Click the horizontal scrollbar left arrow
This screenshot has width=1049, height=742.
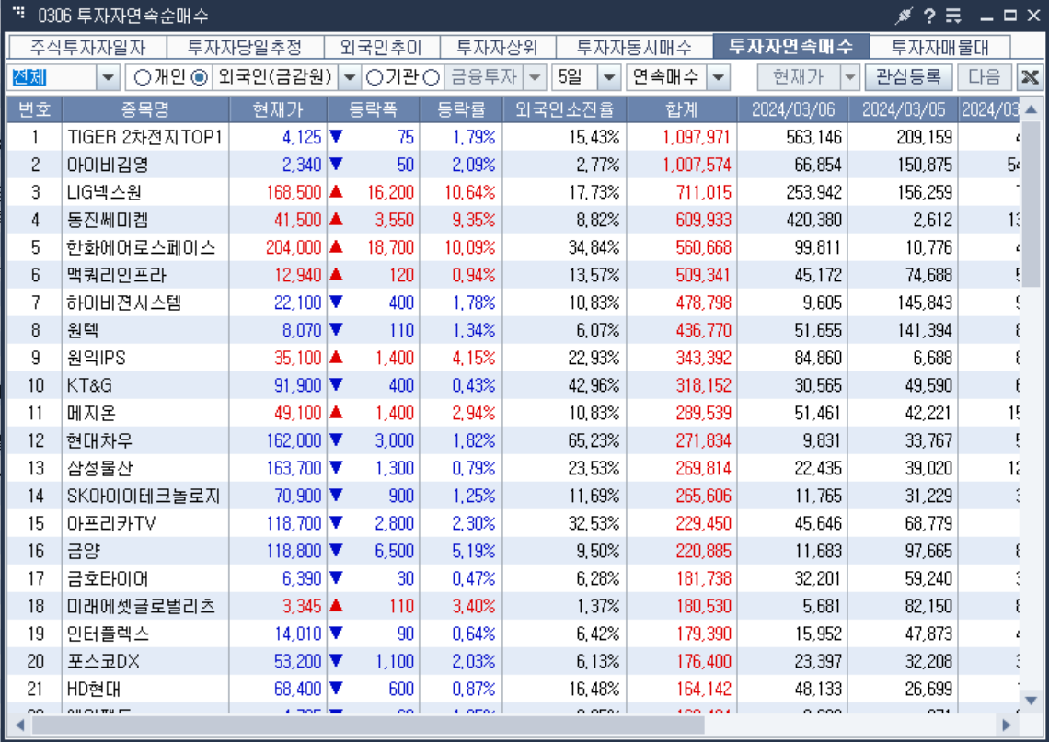[x=19, y=725]
